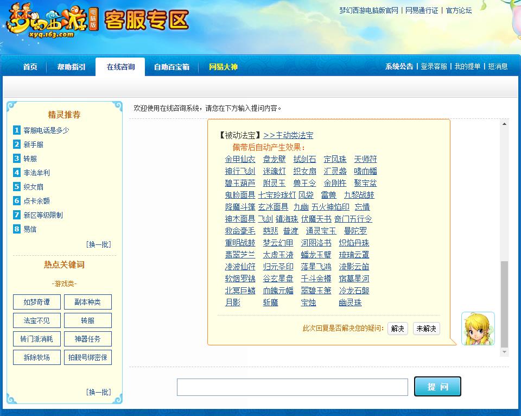Click the 九黎战鼓 link
Viewport: 521px width, 416px height.
(x=359, y=195)
